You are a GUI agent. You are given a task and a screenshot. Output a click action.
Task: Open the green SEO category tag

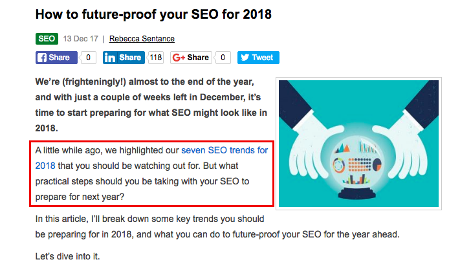[x=47, y=39]
